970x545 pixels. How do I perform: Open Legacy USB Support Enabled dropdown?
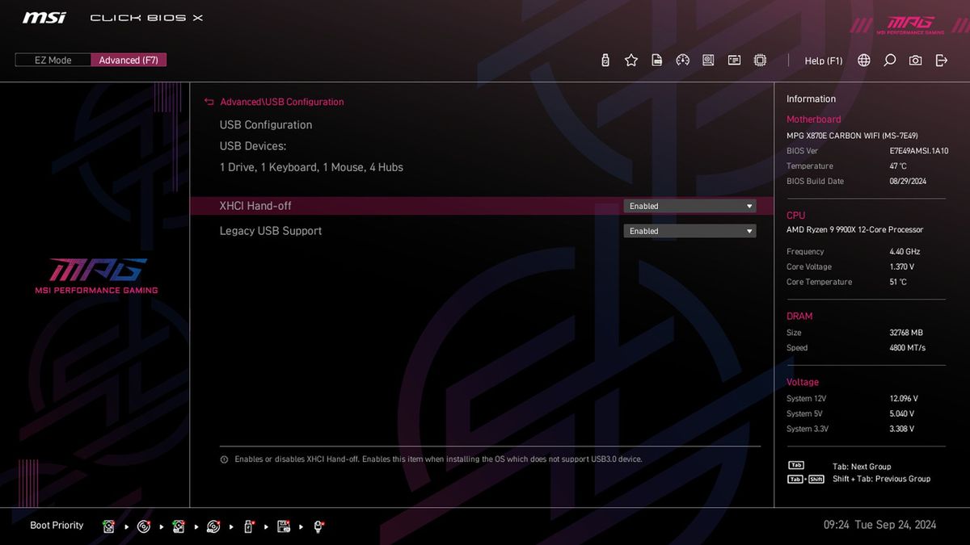[690, 231]
